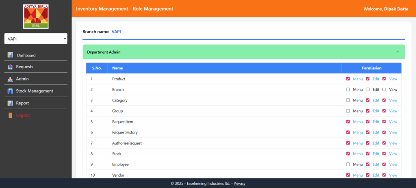
Task: Uncheck the Edit checkbox for Product
Action: [x=368, y=79]
